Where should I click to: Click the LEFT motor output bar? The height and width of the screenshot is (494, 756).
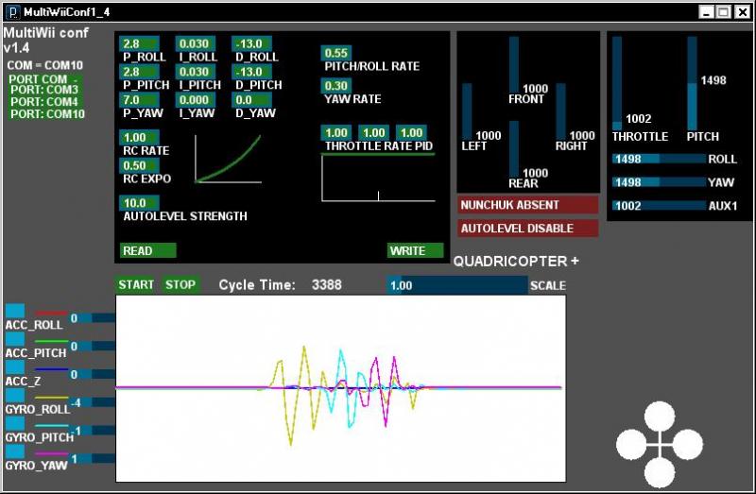point(467,111)
